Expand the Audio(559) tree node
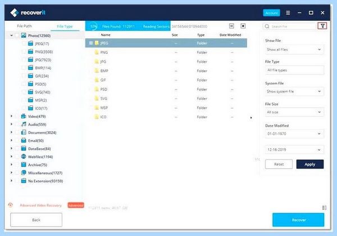337x236 pixels. (x=11, y=124)
